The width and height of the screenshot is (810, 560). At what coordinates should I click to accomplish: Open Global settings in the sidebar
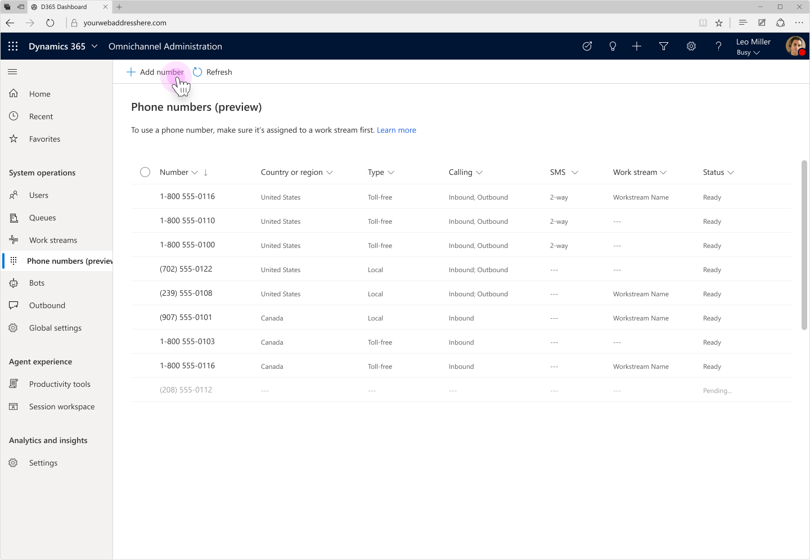(56, 328)
